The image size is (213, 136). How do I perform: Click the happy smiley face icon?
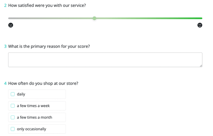[x=200, y=25]
